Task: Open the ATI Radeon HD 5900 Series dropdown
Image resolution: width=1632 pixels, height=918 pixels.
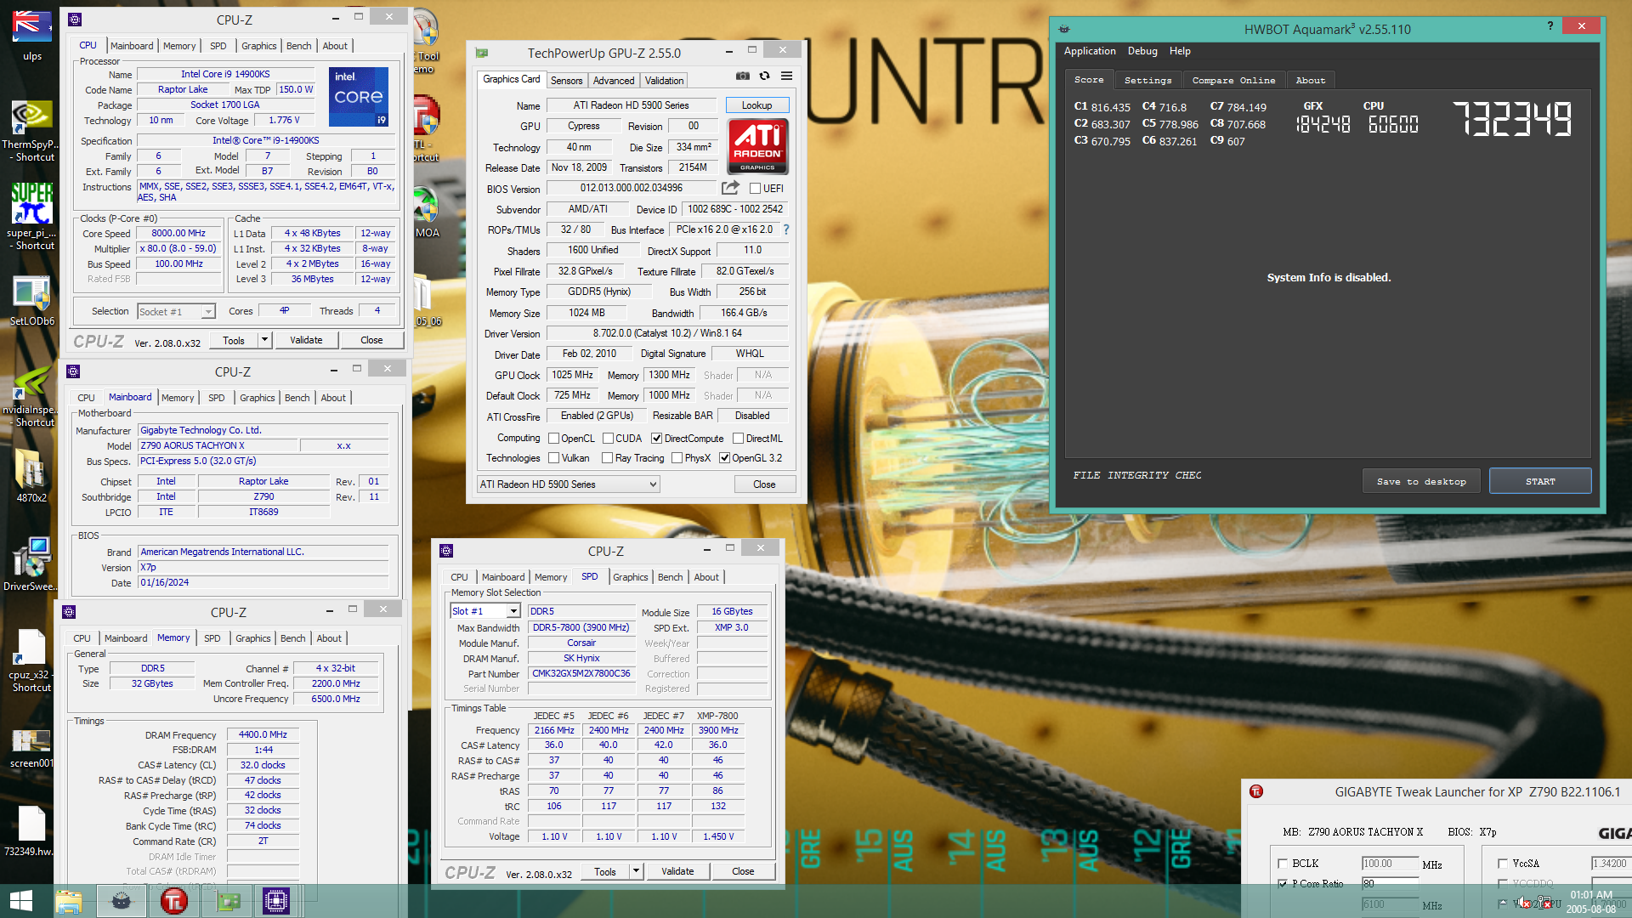Action: click(x=568, y=484)
